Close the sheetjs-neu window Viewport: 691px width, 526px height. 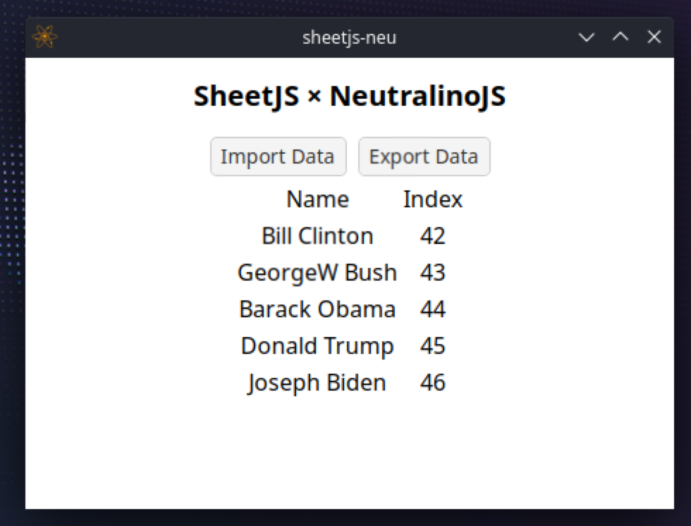pos(654,37)
